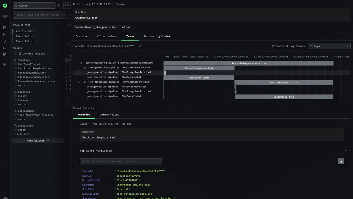Select the joke-generation-pipeline | RunnableSequence.workflow tree row
The width and height of the screenshot is (353, 199).
coord(119,63)
